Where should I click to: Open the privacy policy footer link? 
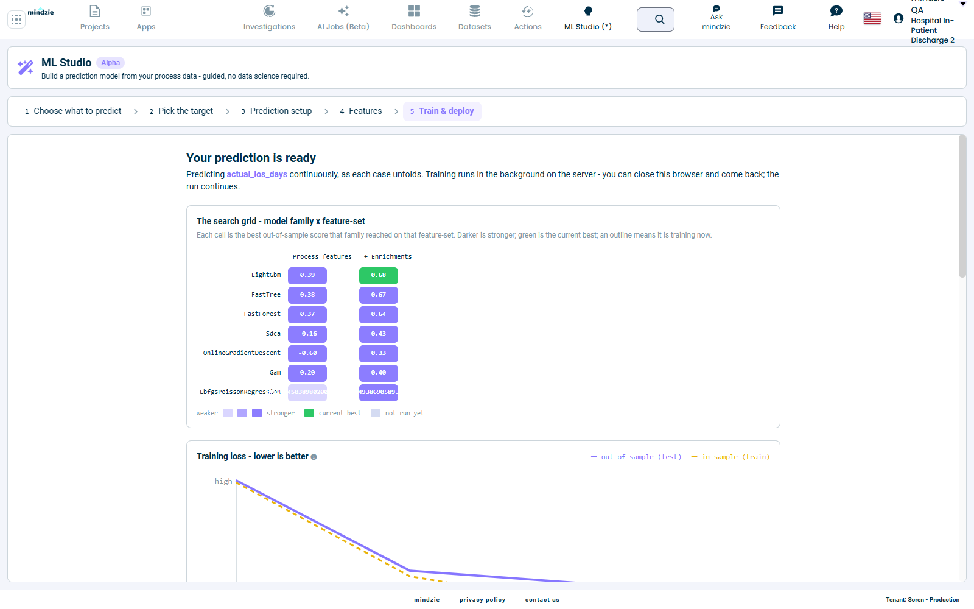[x=483, y=600]
